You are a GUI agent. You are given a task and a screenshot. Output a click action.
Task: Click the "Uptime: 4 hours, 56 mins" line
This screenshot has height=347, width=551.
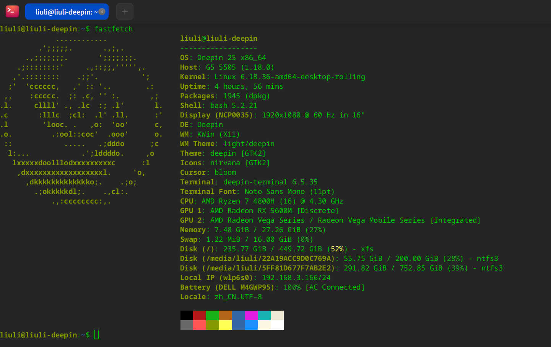point(232,86)
